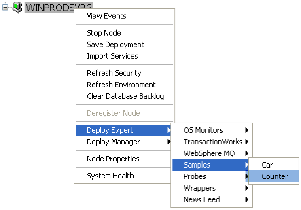Expand the News Feed submenu
Screen dimensions: 301x210
[212, 199]
